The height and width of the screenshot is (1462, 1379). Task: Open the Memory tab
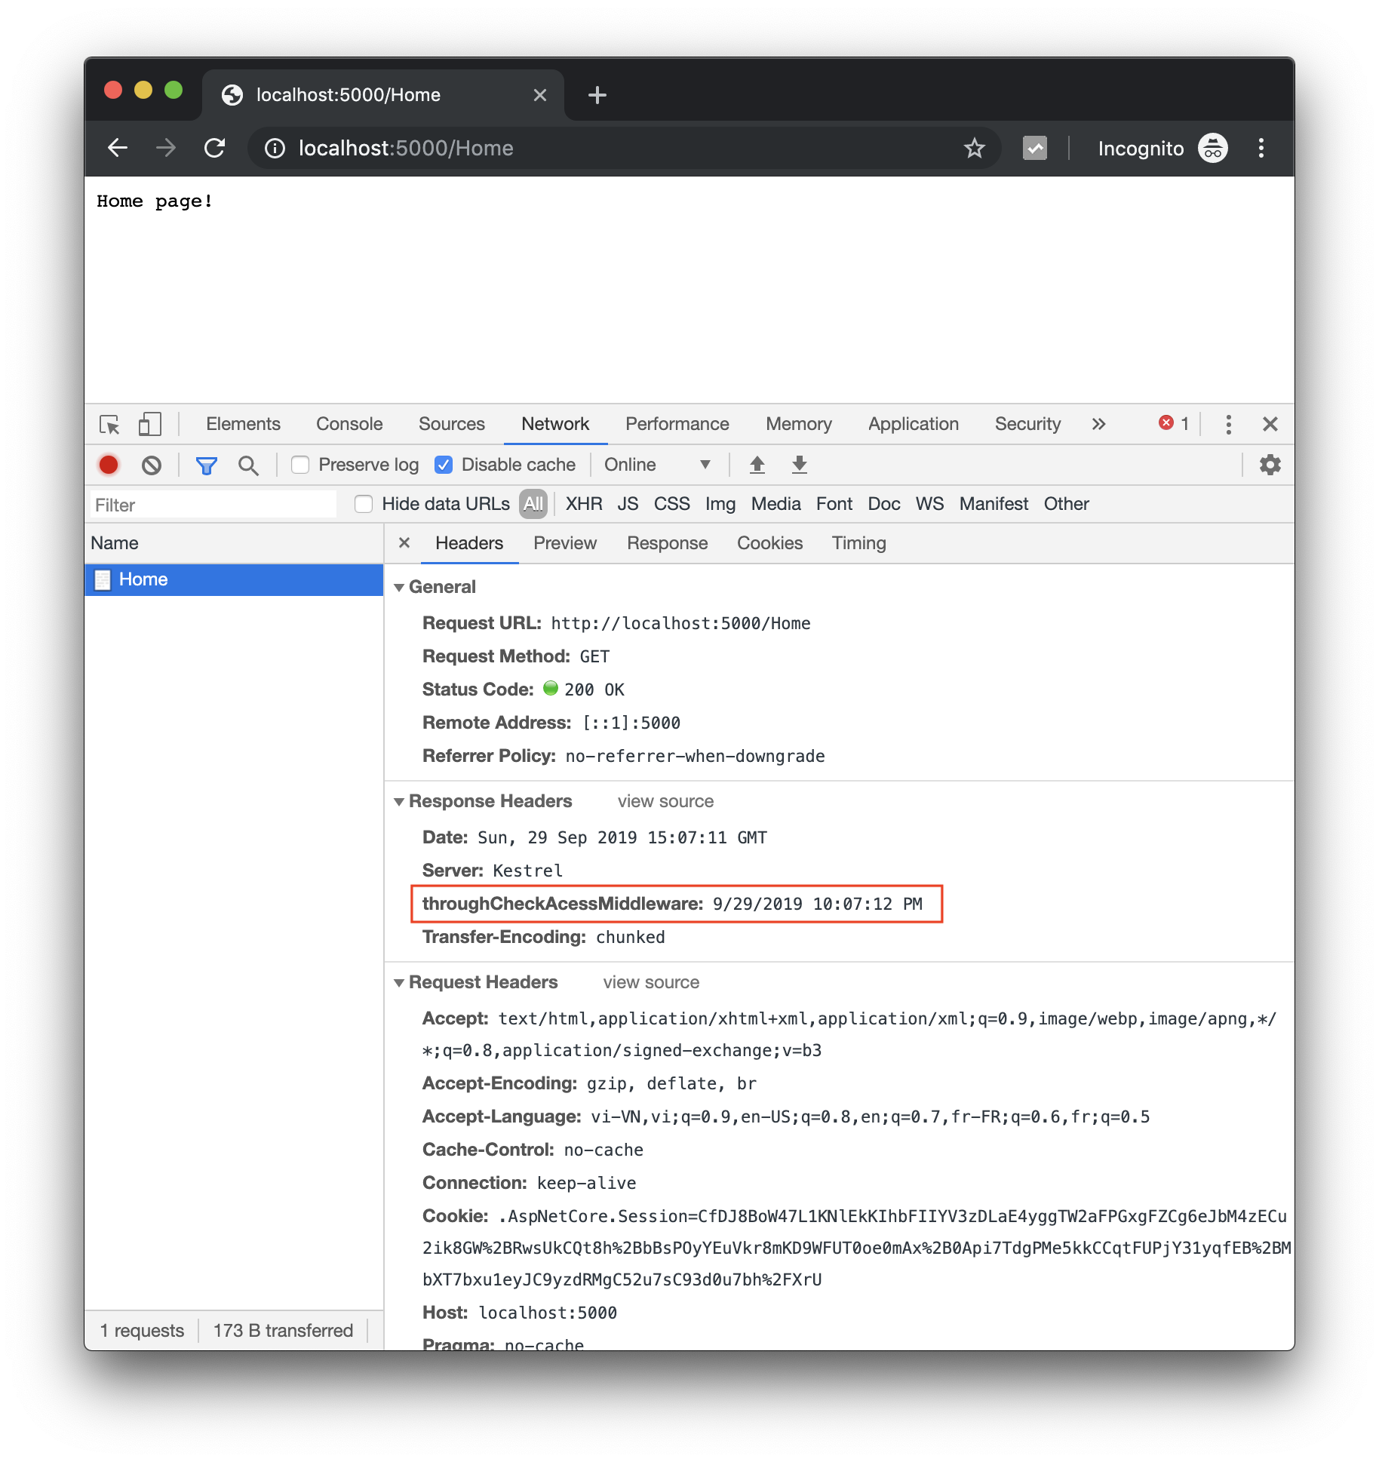pos(799,424)
